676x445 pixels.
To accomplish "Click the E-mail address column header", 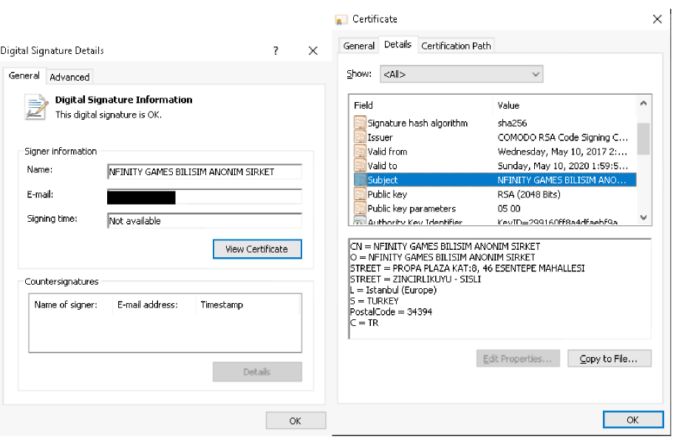I will 154,305.
